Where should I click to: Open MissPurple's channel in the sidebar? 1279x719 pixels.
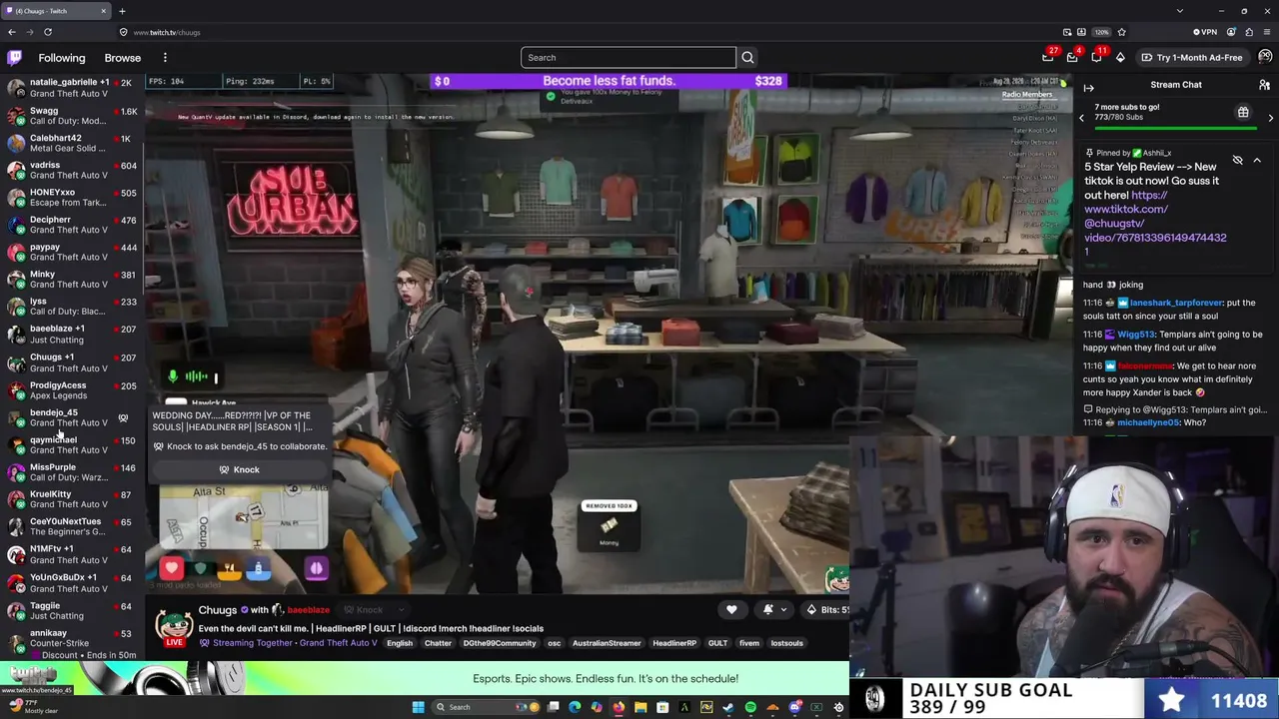click(72, 472)
